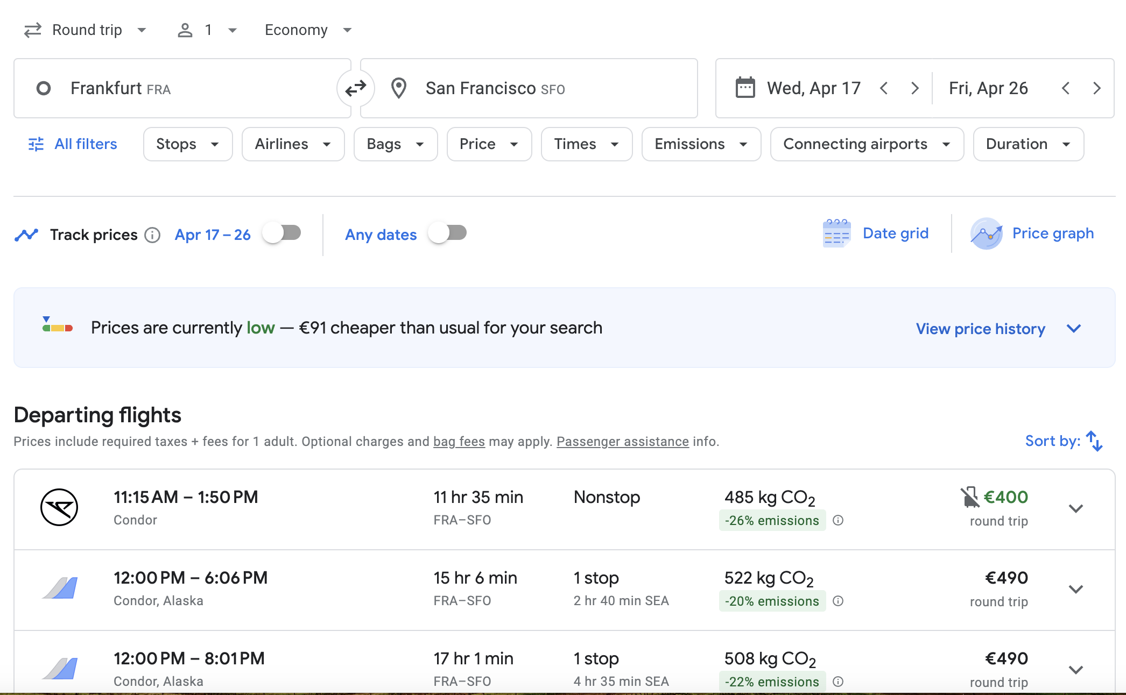The image size is (1126, 695).
Task: Click the Condor airline logo
Action: (x=59, y=507)
